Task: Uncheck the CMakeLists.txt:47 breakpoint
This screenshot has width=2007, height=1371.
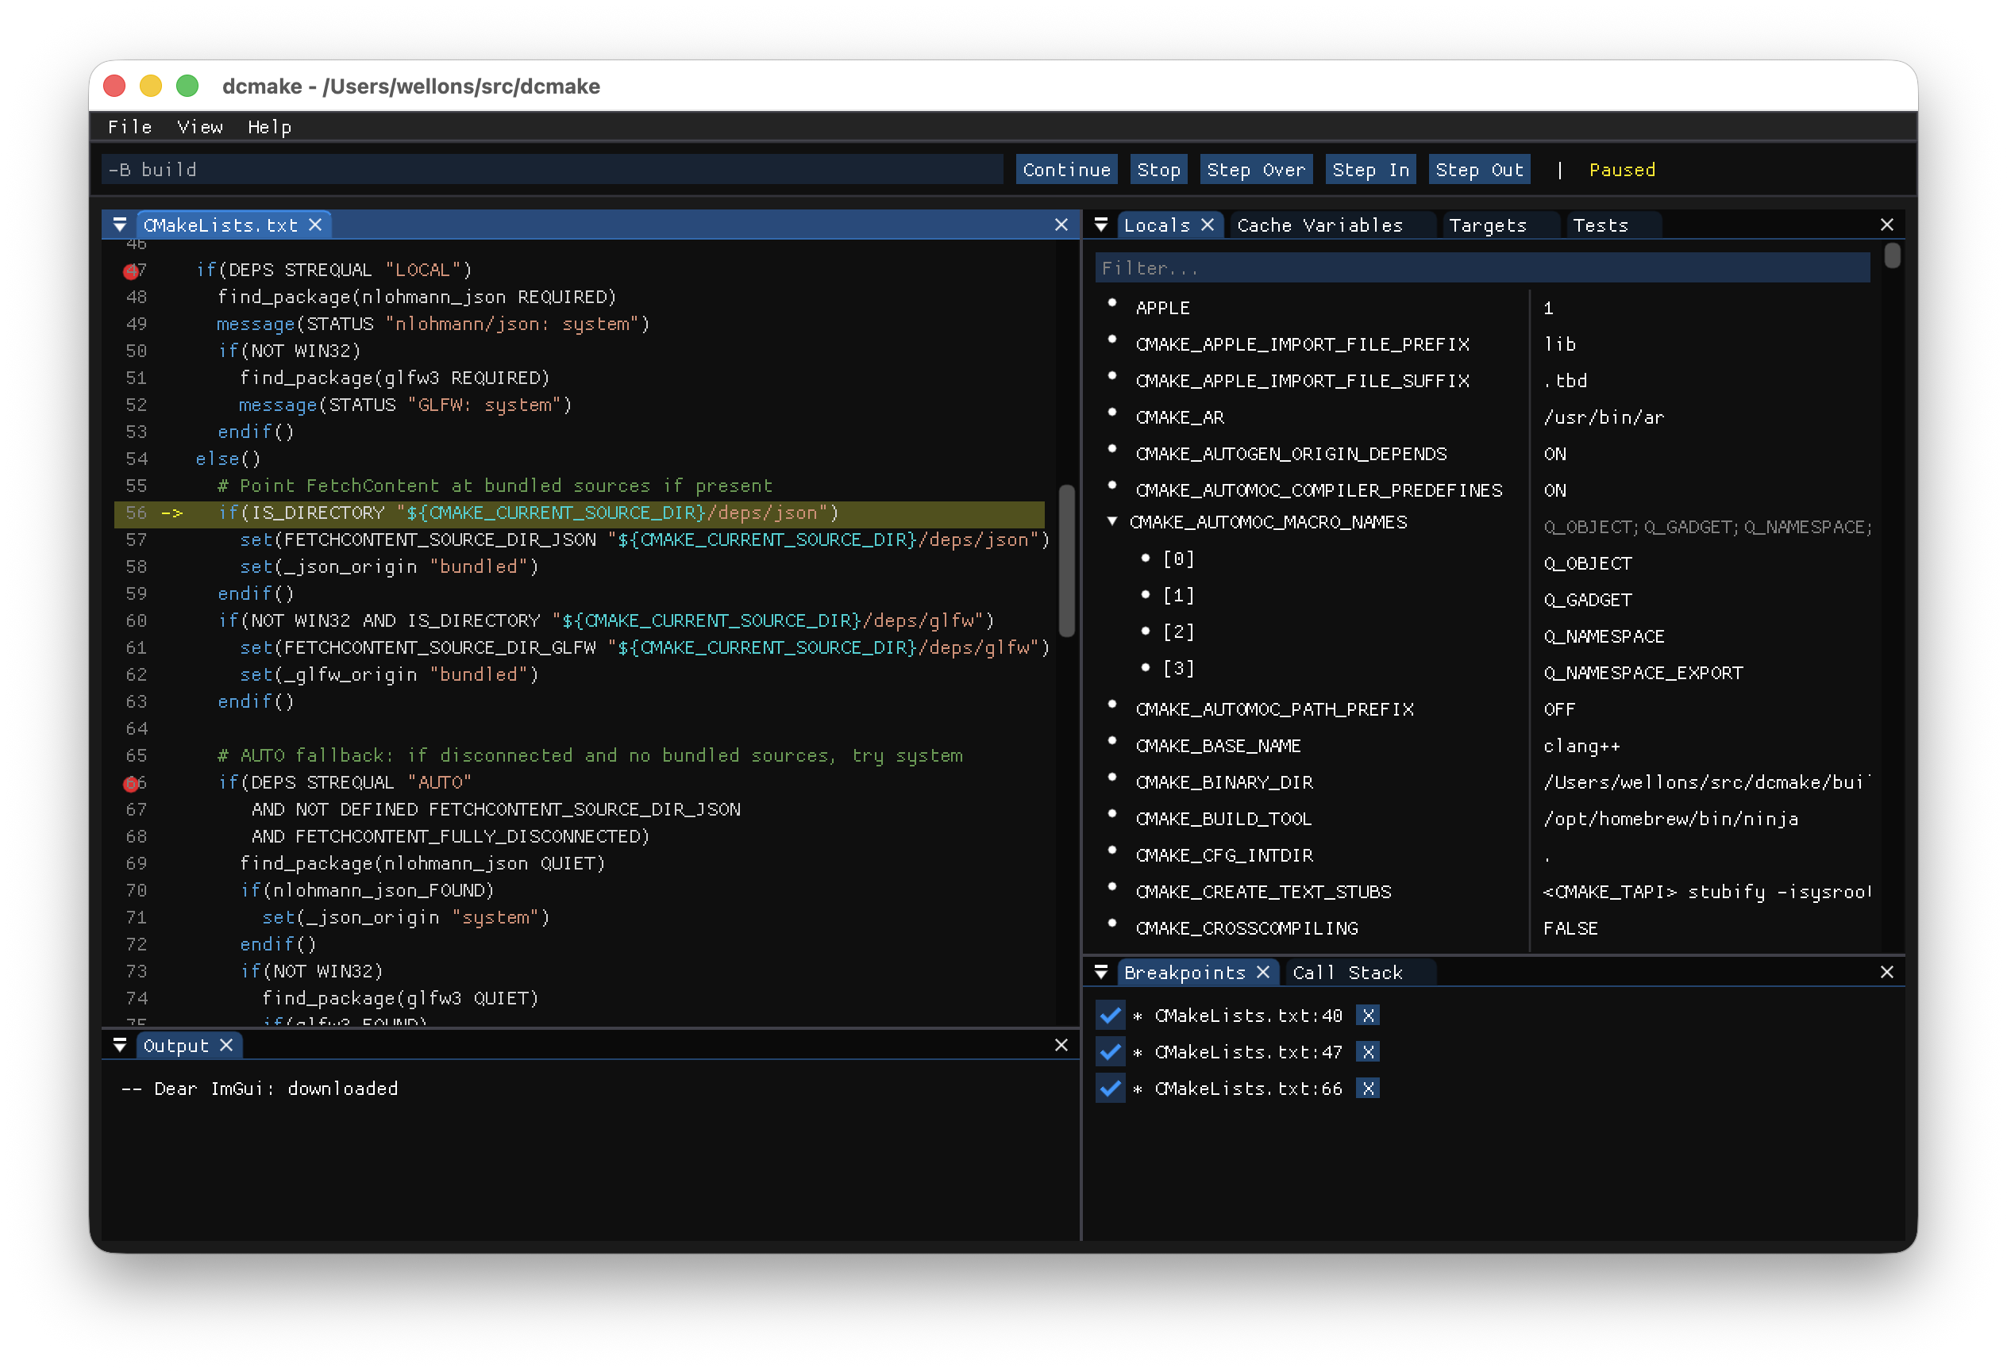Action: coord(1110,1052)
